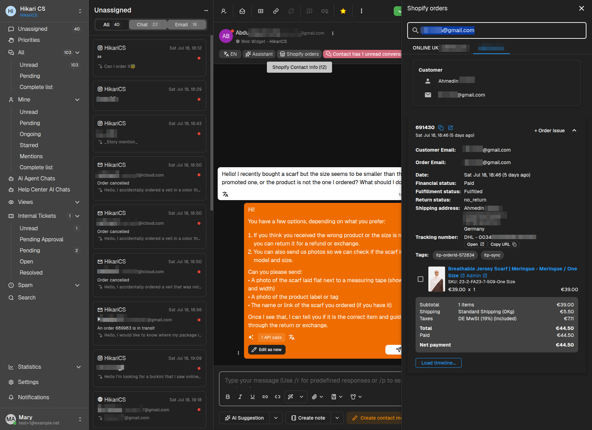Image resolution: width=592 pixels, height=430 pixels.
Task: Copy order number 691430 icon
Action: click(441, 128)
